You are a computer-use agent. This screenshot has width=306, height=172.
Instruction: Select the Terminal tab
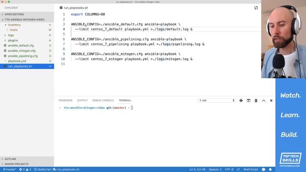pyautogui.click(x=125, y=100)
